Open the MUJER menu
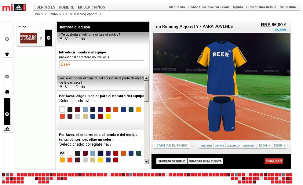This screenshot has height=185, width=303. pos(84,7)
